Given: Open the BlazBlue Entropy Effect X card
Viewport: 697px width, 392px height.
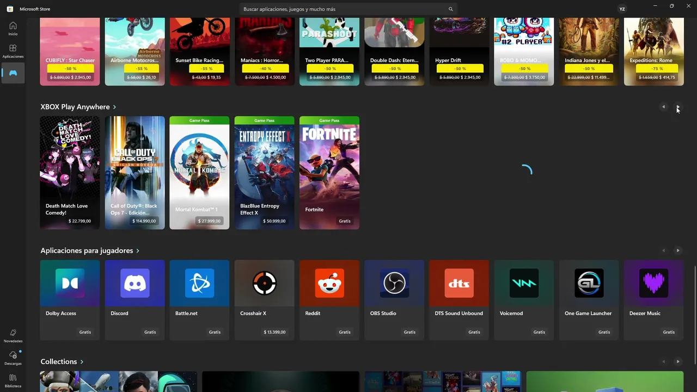Looking at the screenshot, I should point(264,173).
